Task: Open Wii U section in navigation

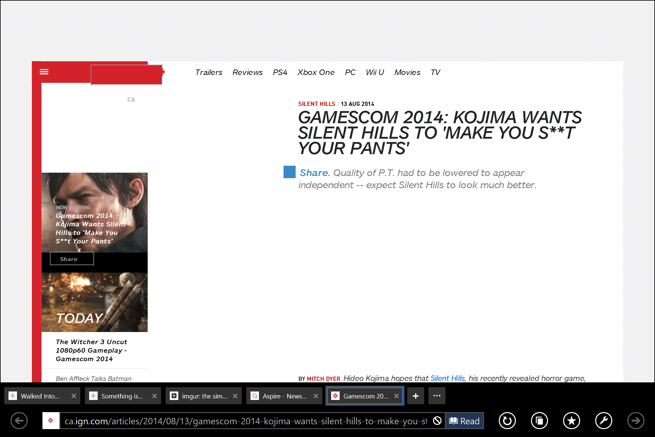Action: 375,72
